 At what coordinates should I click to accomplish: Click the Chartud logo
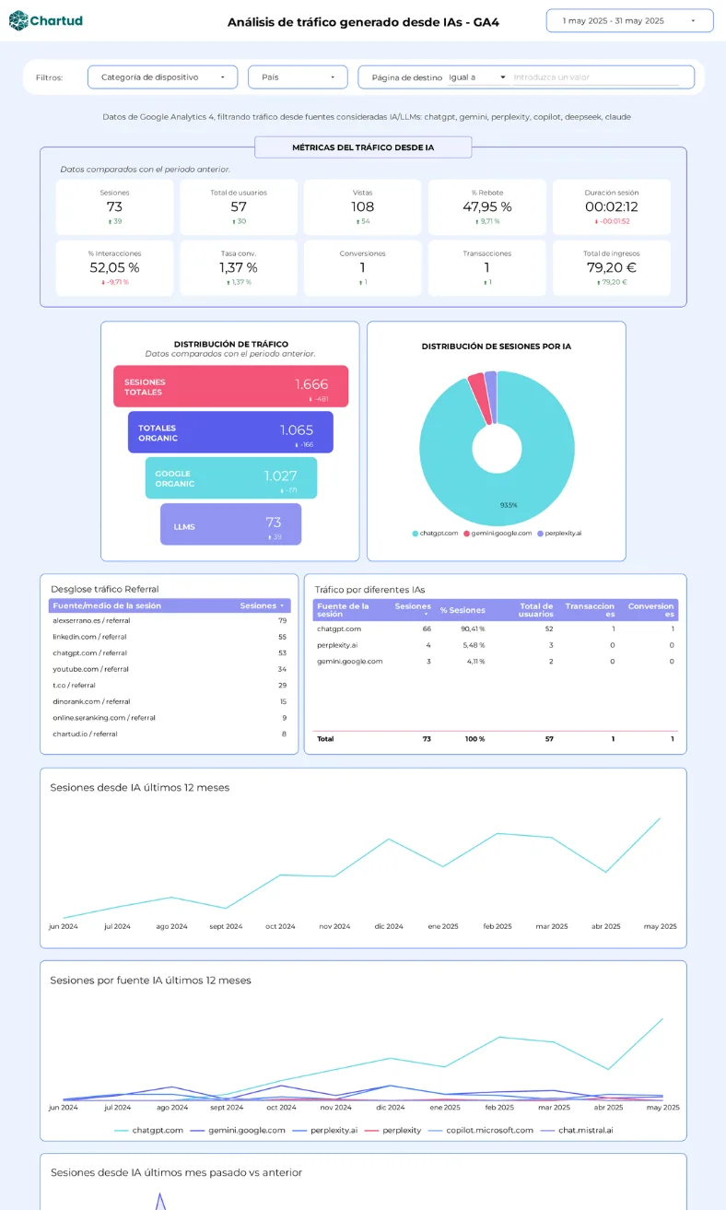(x=45, y=20)
